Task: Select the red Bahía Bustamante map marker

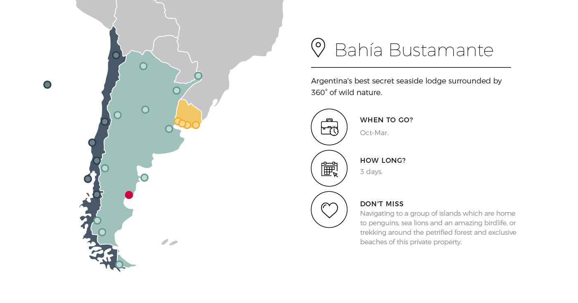Action: pyautogui.click(x=129, y=195)
